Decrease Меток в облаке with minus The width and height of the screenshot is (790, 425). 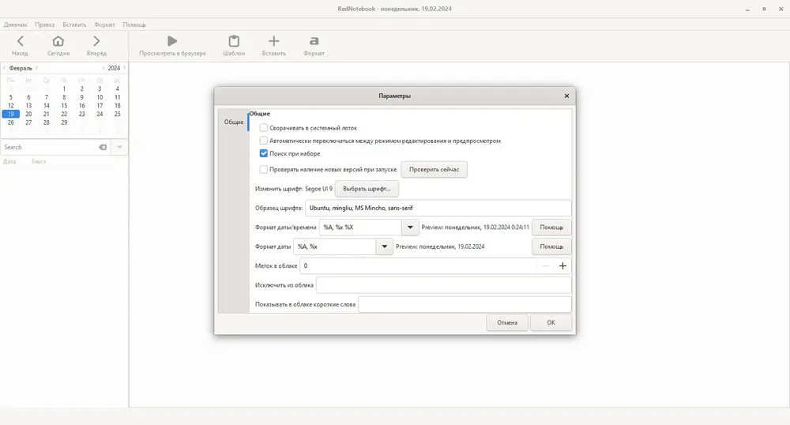pyautogui.click(x=546, y=266)
